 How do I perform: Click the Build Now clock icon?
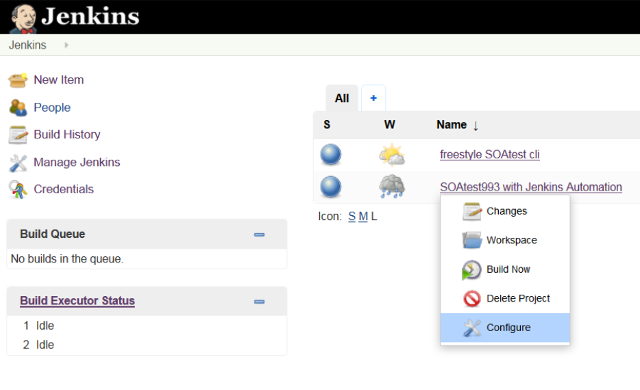click(472, 270)
